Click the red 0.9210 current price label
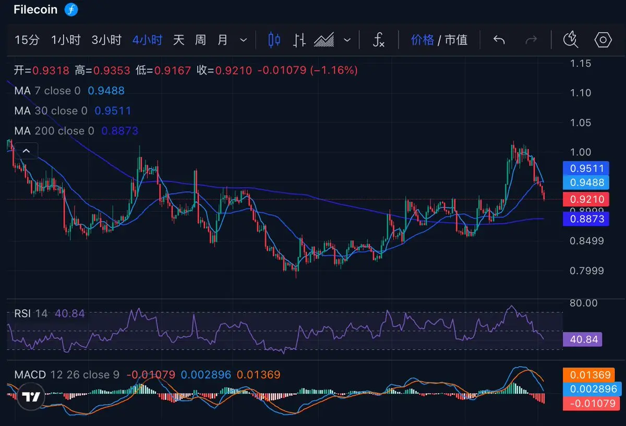The height and width of the screenshot is (426, 626). pyautogui.click(x=587, y=199)
